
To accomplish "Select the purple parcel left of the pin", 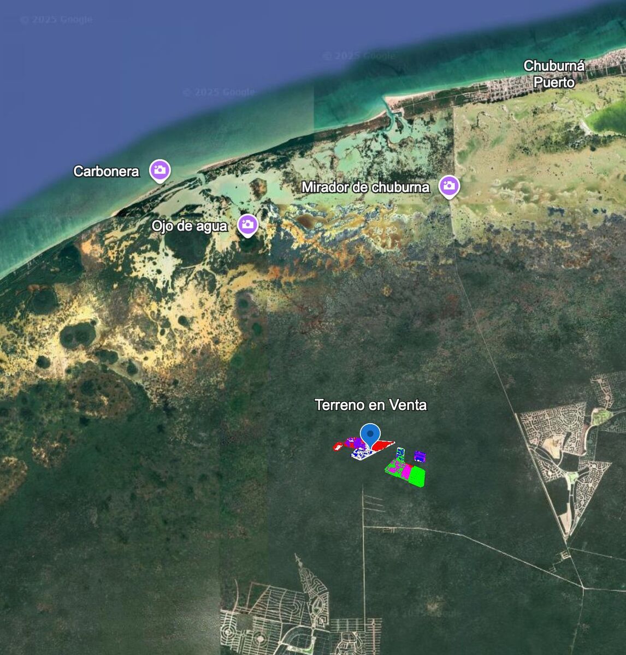I will coord(356,443).
